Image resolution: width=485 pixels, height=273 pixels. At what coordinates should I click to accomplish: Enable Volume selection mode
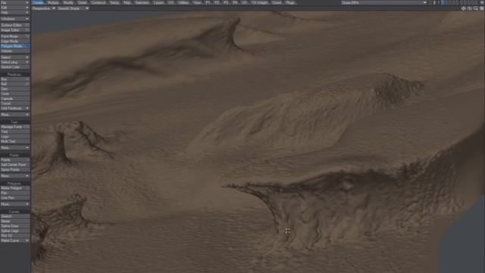point(15,51)
